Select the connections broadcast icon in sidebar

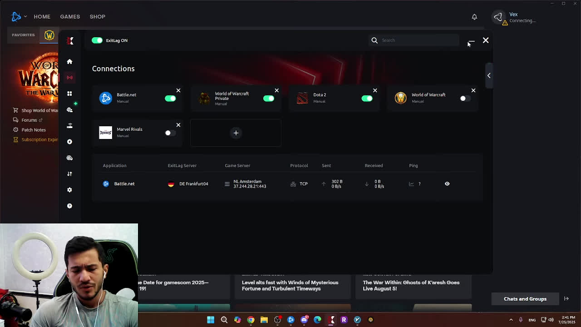pyautogui.click(x=69, y=77)
